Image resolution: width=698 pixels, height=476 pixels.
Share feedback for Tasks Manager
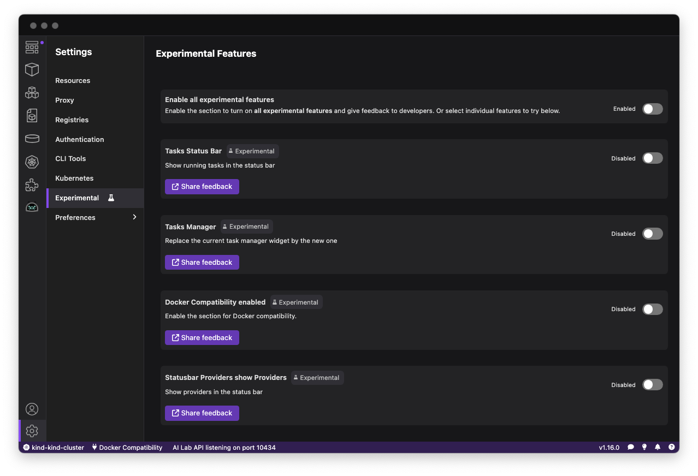202,262
